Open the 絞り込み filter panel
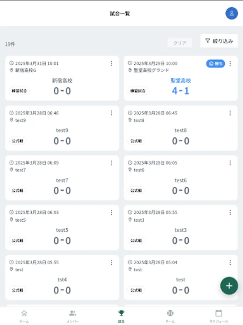Viewport: 243px width, 325px height. pyautogui.click(x=219, y=40)
